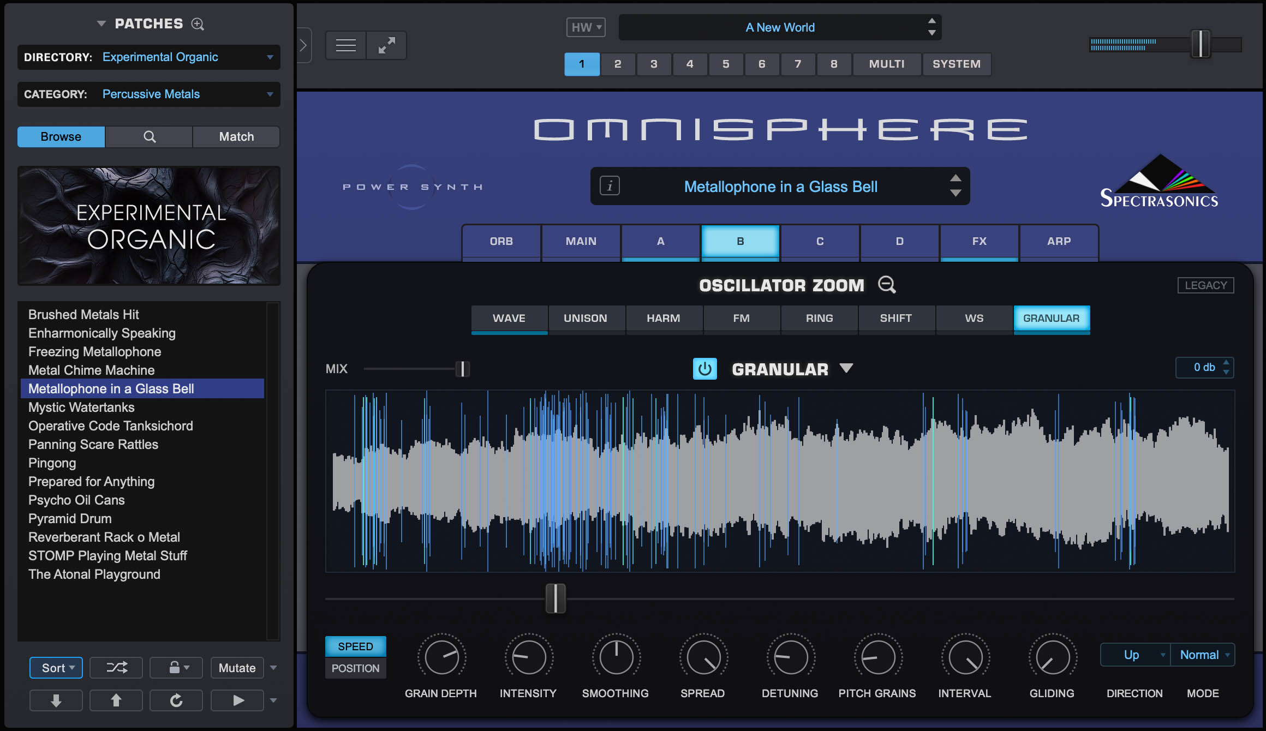Click the Mutate button
1266x731 pixels.
pos(237,667)
